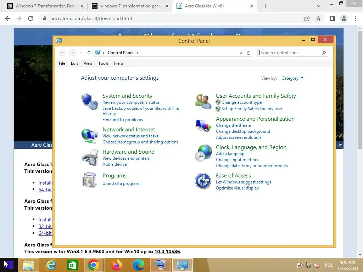363x272 pixels.
Task: Open System and Security shield icon
Action: 90,101
